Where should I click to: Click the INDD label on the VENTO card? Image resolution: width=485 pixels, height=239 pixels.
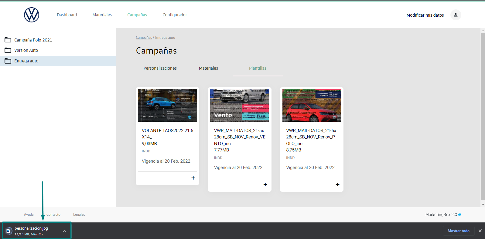tap(218, 158)
